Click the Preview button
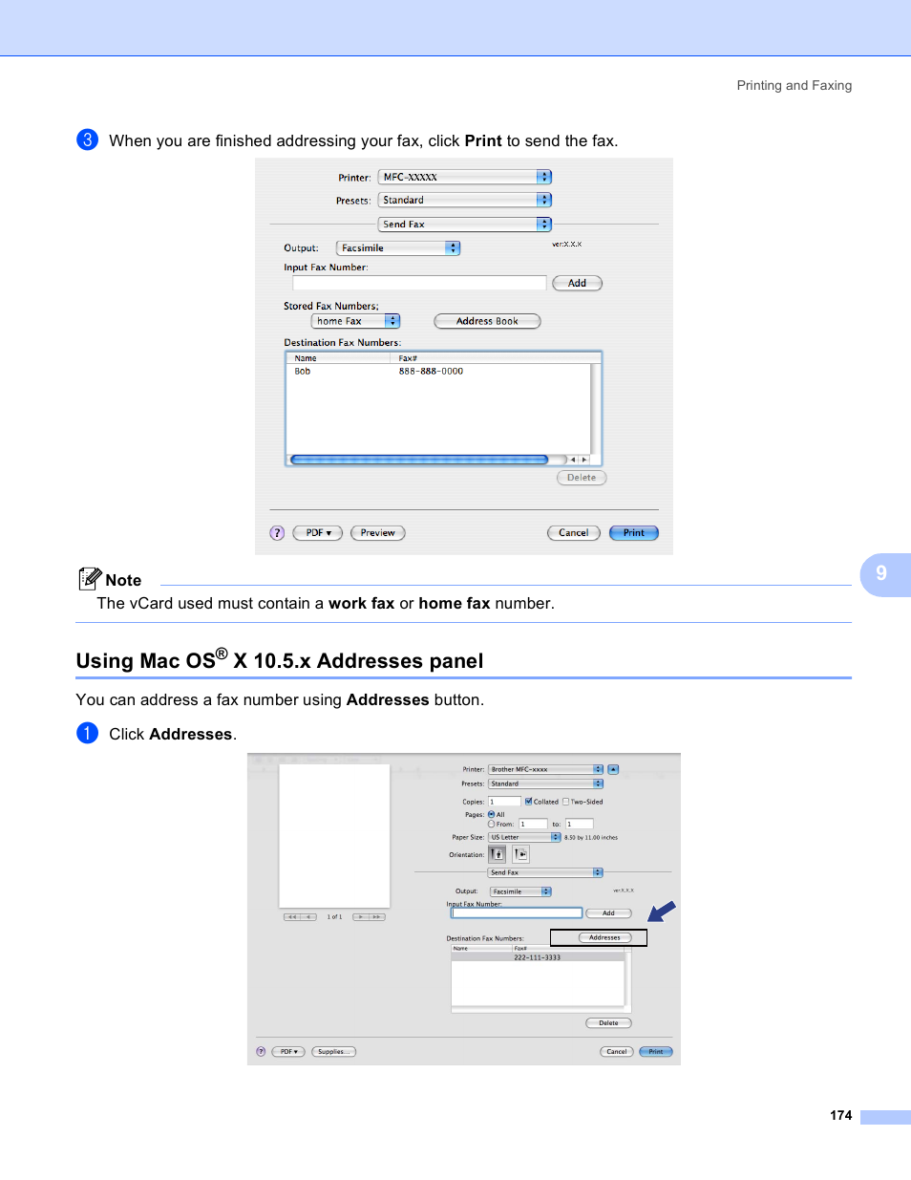The height and width of the screenshot is (1180, 911). click(378, 533)
